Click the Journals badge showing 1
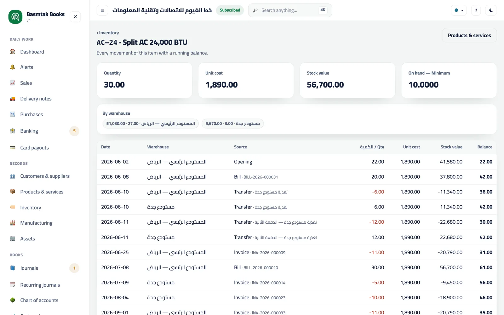Image resolution: width=504 pixels, height=315 pixels. (74, 268)
